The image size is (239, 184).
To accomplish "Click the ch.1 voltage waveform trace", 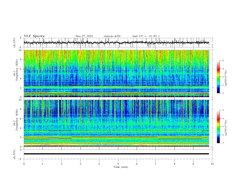I will click(x=116, y=43).
